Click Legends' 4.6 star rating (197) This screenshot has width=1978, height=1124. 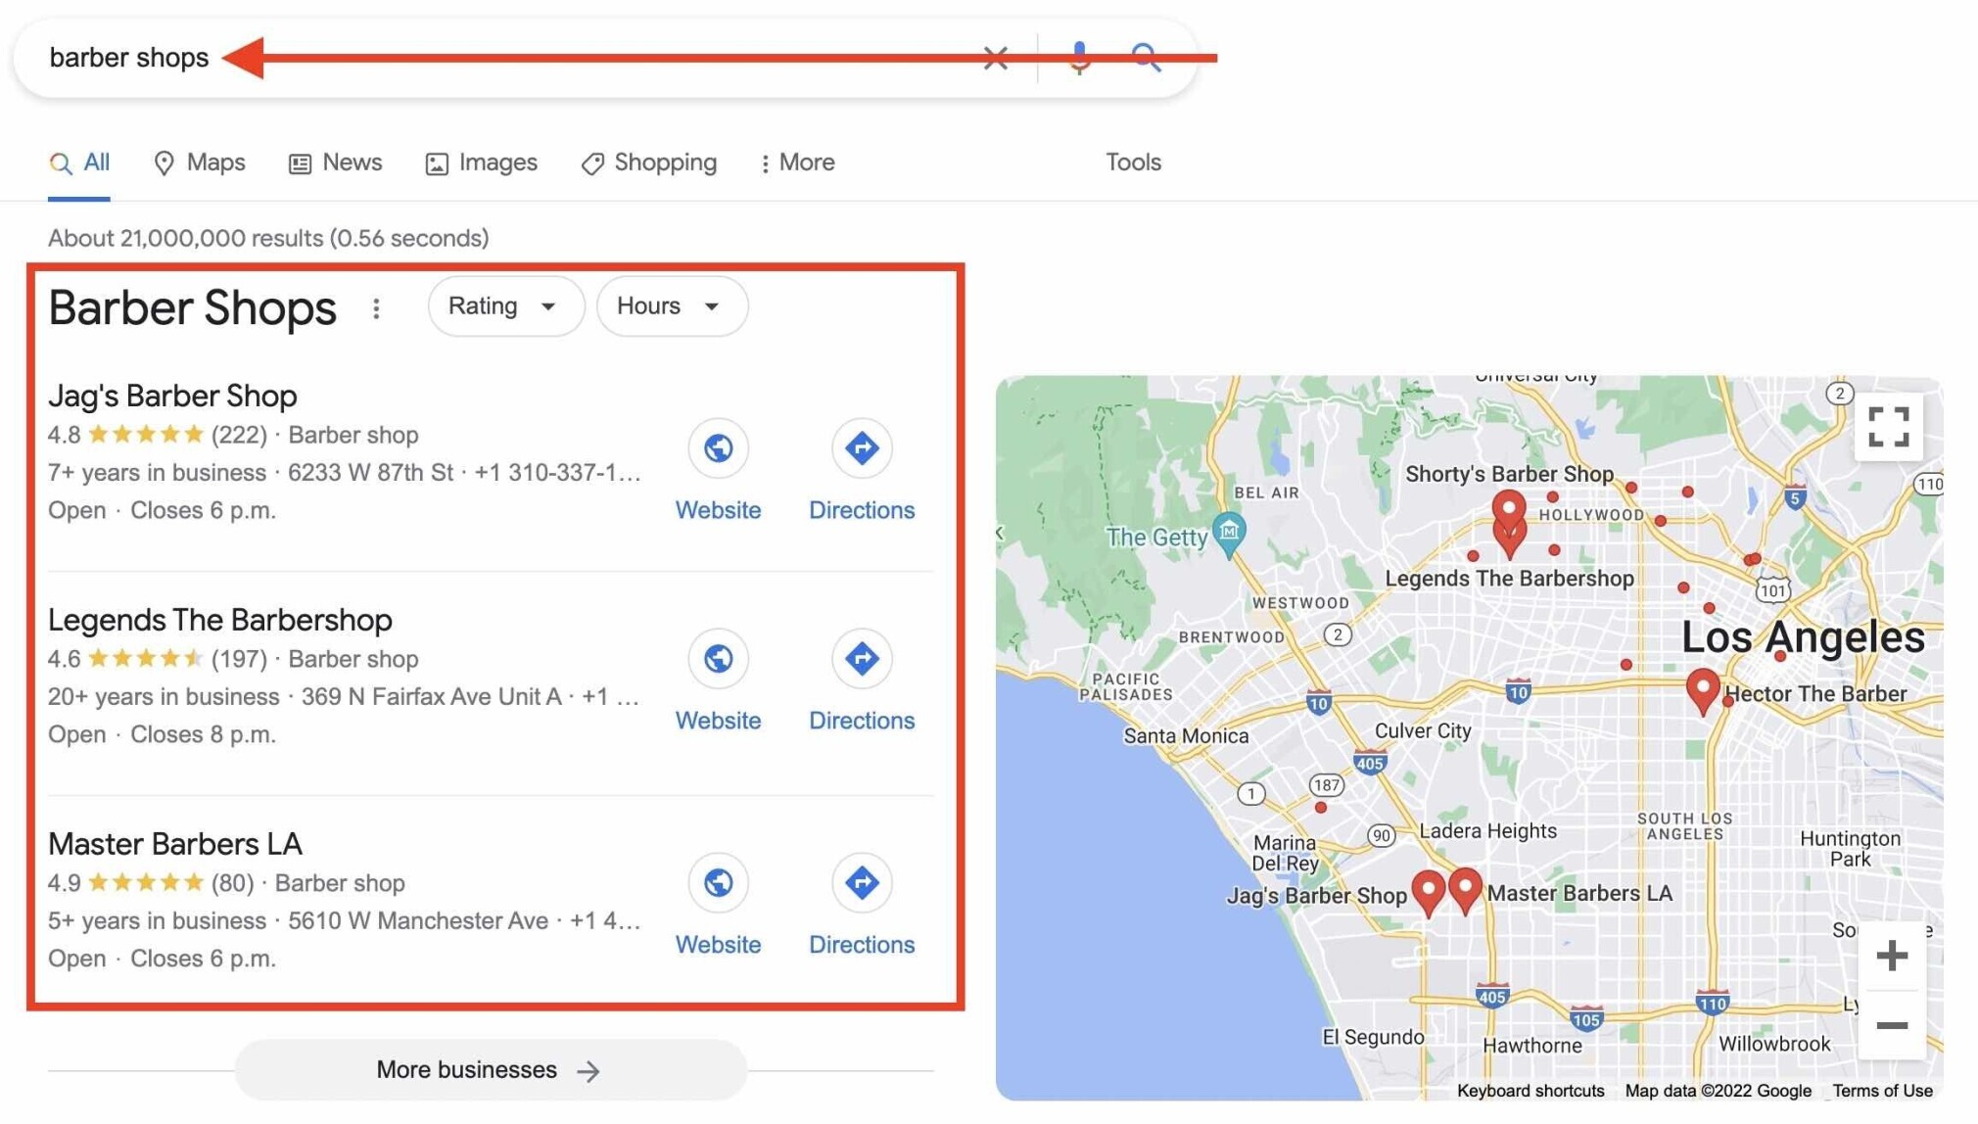(157, 659)
